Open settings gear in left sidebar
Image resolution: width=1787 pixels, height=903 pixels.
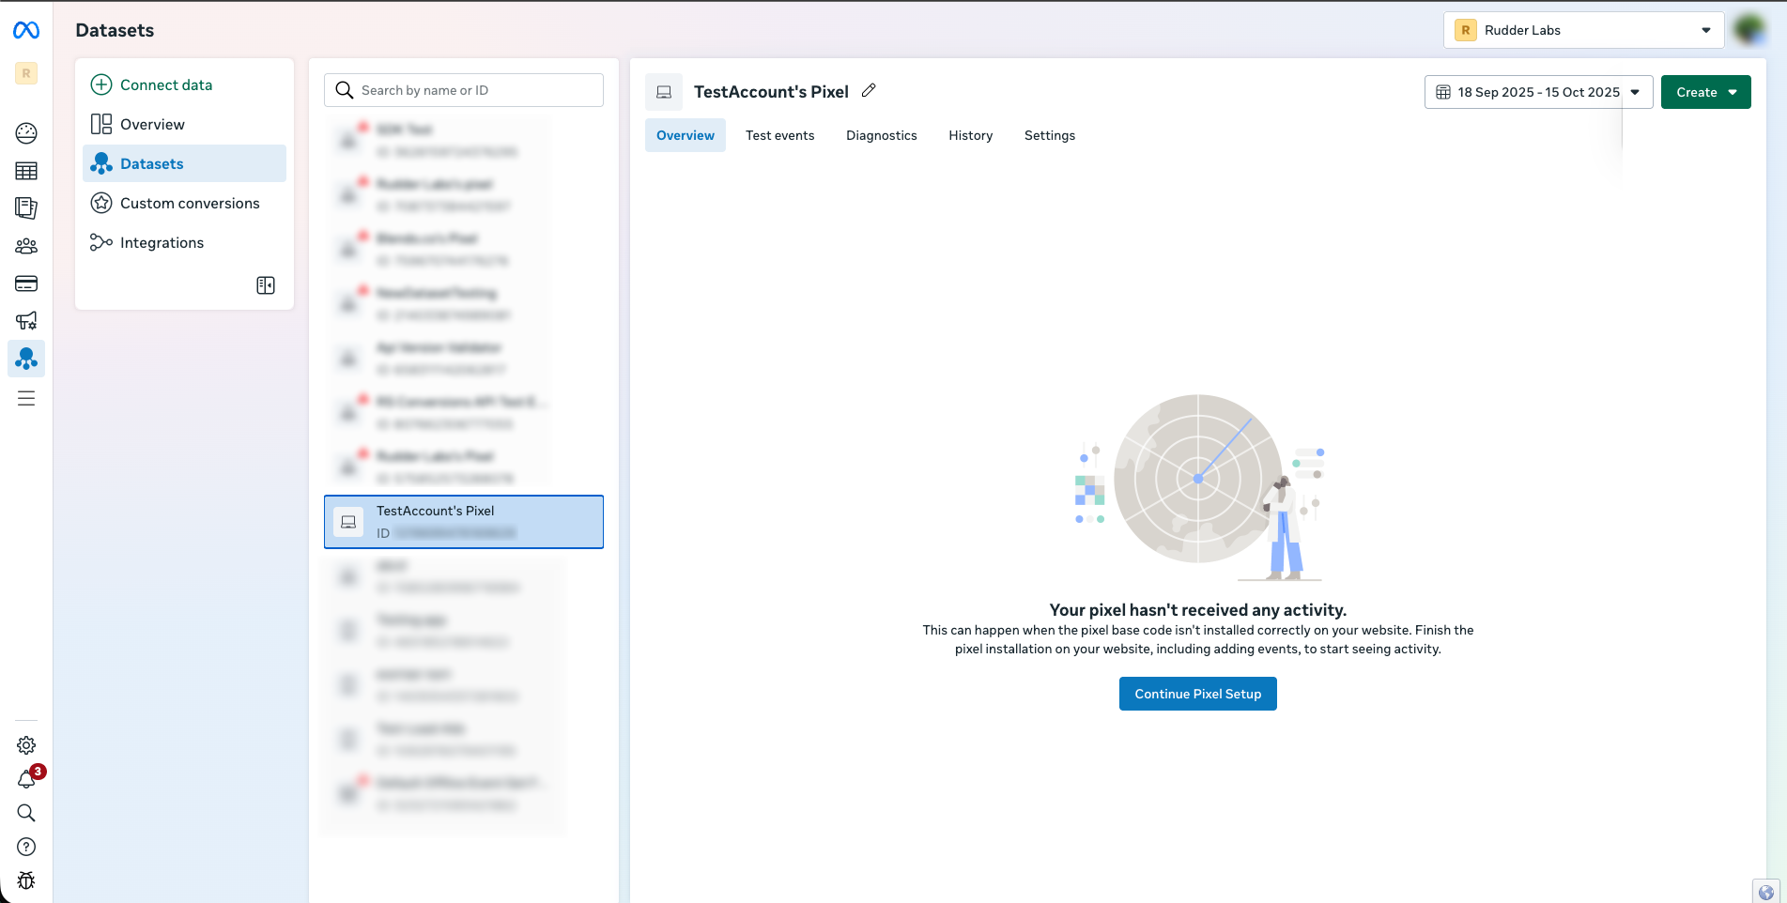tap(26, 745)
